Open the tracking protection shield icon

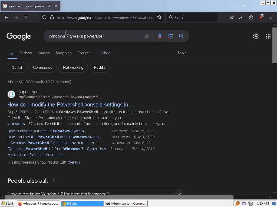tap(44, 18)
